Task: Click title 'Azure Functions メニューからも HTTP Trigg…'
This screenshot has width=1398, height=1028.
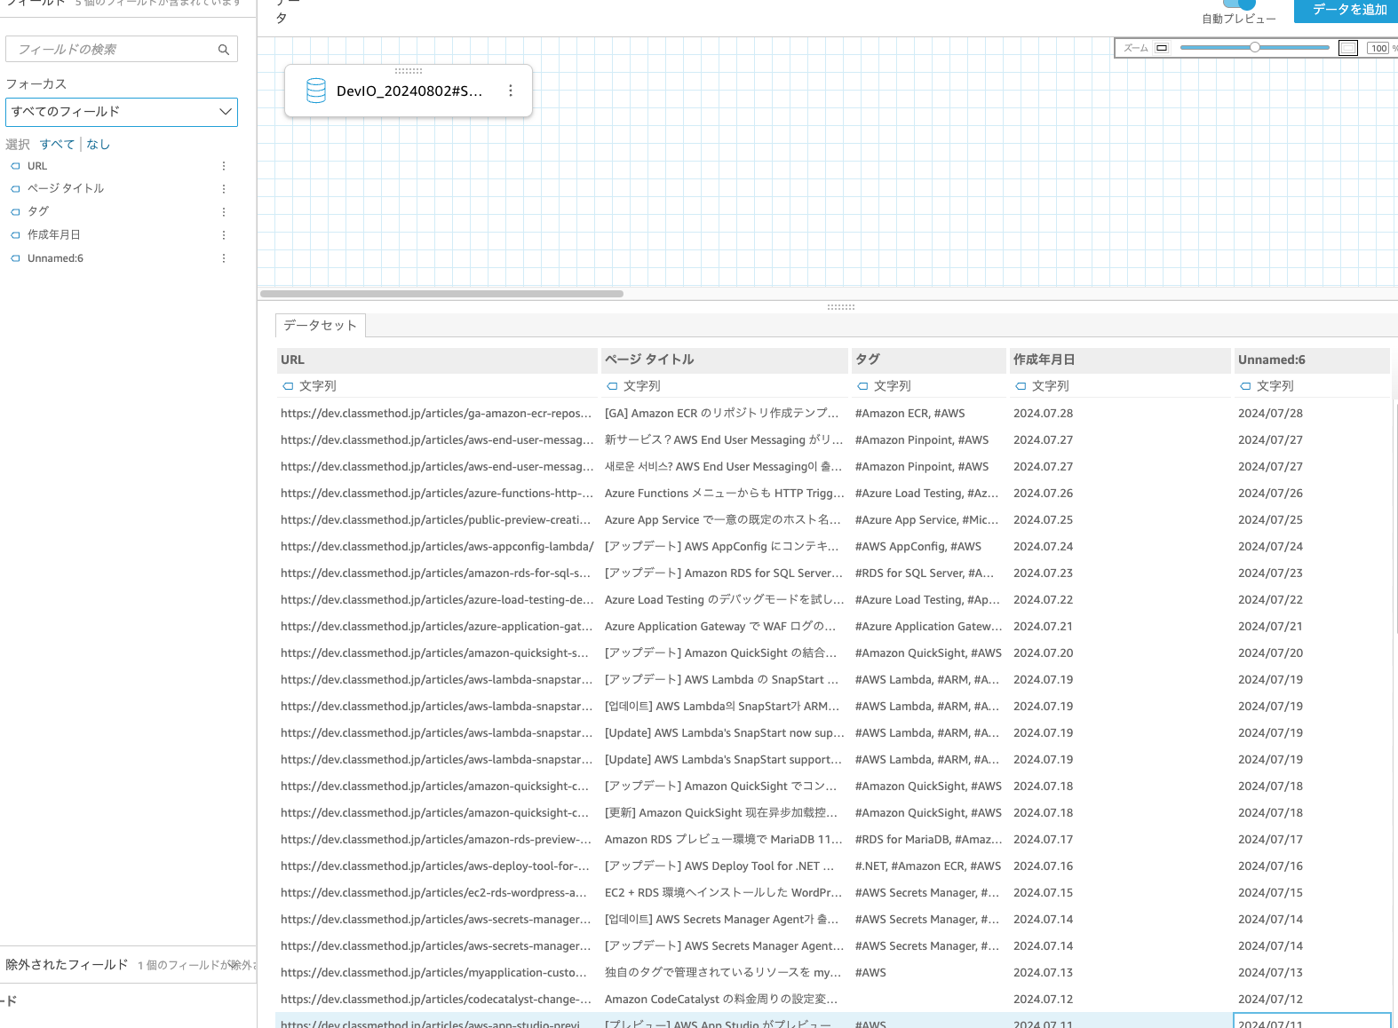Action: click(724, 494)
